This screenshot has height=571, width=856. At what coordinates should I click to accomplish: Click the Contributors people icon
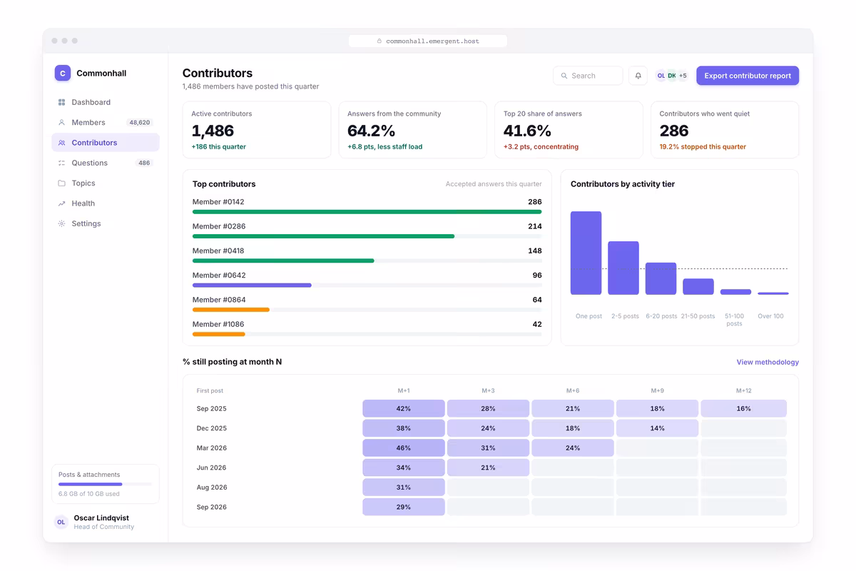click(x=61, y=143)
